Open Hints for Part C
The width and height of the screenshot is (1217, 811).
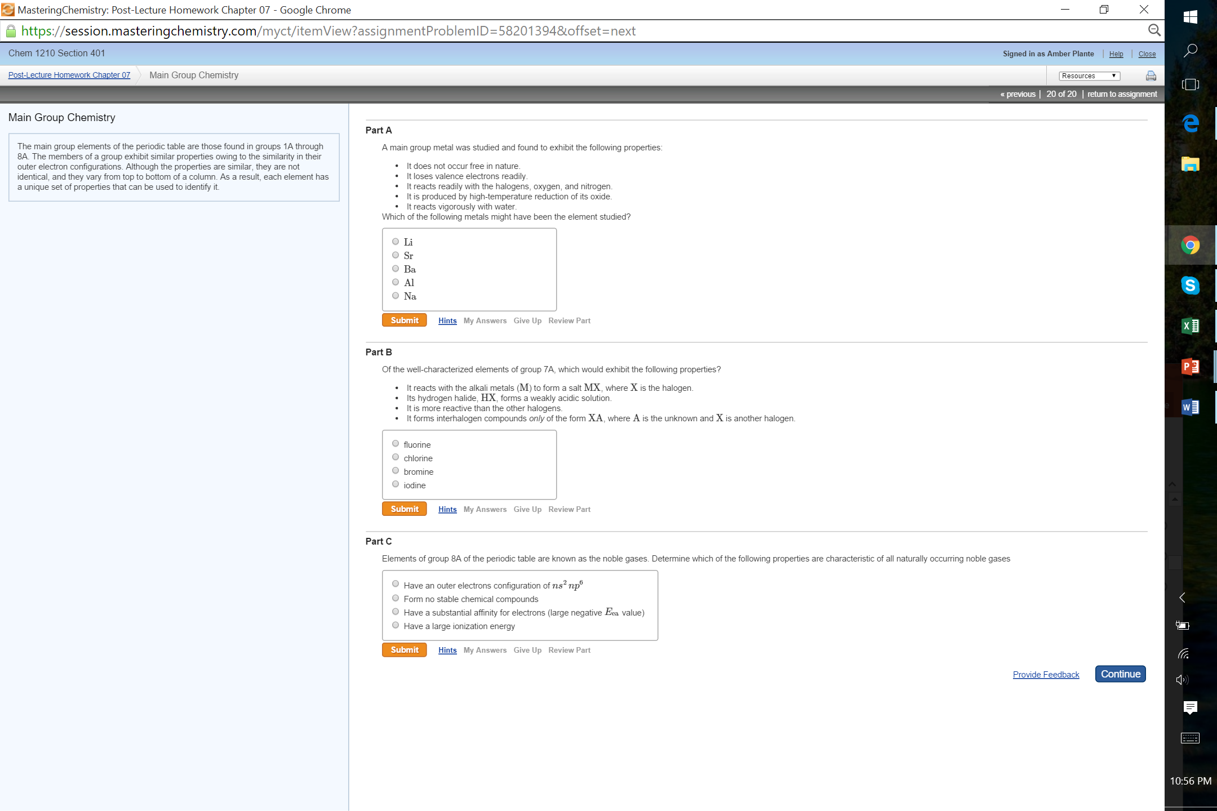(447, 650)
